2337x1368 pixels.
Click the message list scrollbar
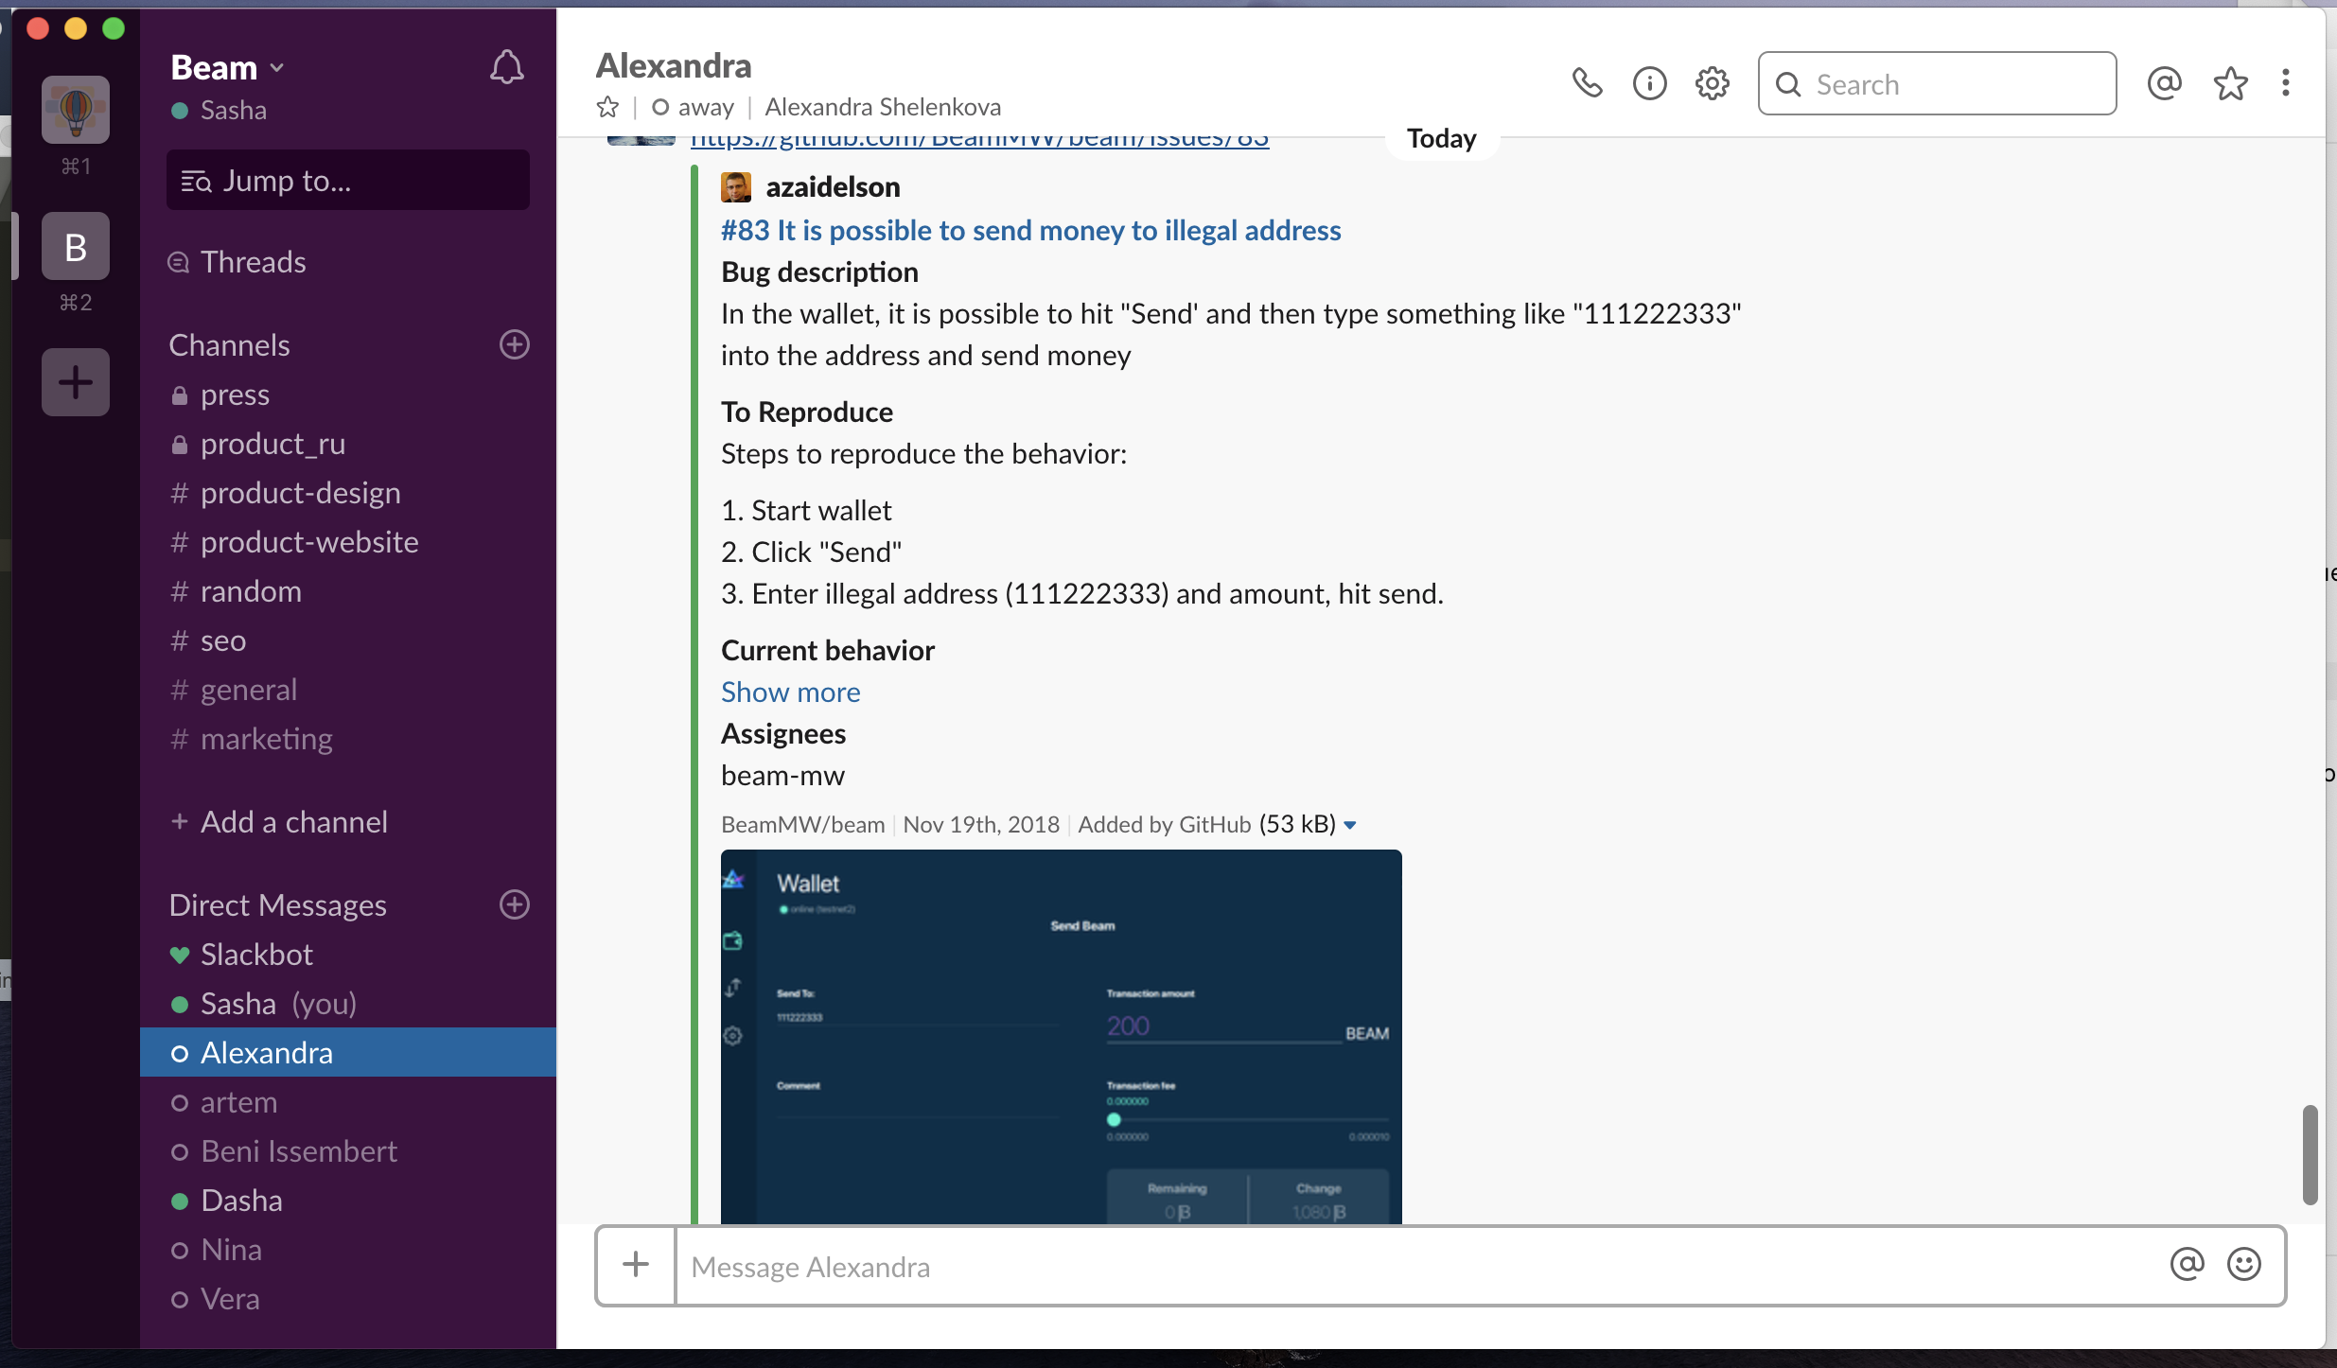point(2310,1153)
